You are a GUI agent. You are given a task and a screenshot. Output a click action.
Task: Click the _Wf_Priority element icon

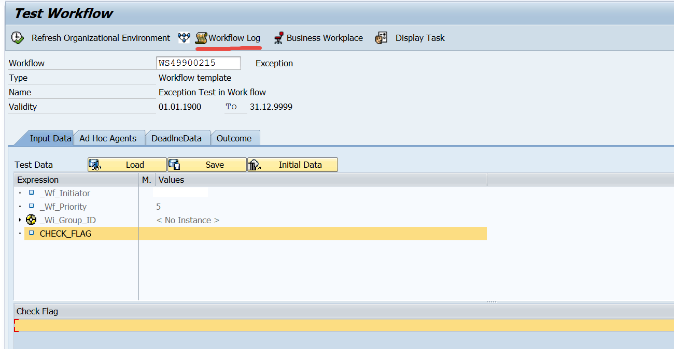tap(31, 206)
